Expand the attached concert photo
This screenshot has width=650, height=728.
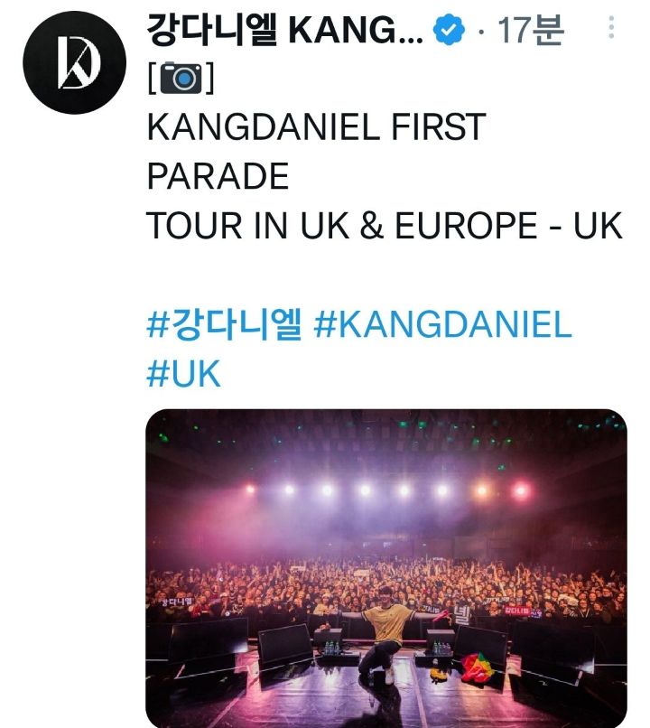385,567
